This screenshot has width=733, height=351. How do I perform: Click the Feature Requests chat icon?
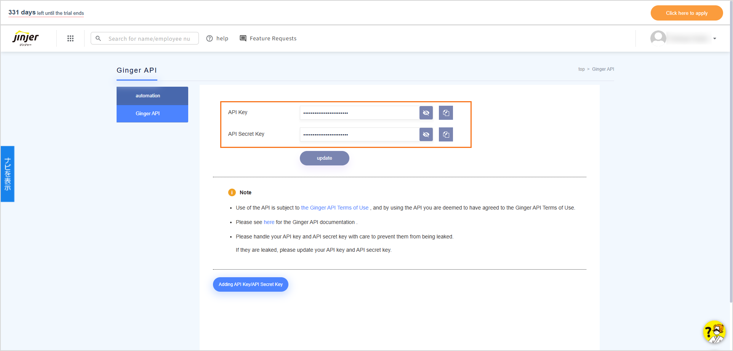tap(243, 38)
